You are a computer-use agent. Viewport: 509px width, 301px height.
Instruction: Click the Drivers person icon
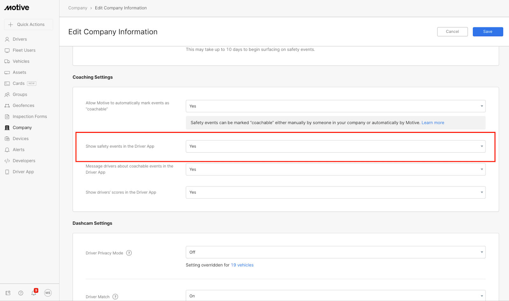tap(7, 39)
